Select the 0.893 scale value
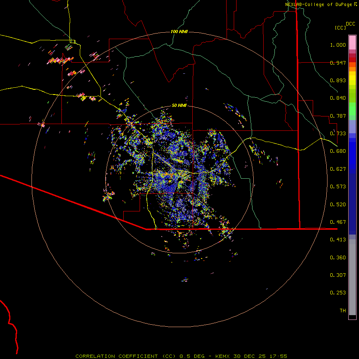Viewport: 359px width, 359px height. point(338,80)
